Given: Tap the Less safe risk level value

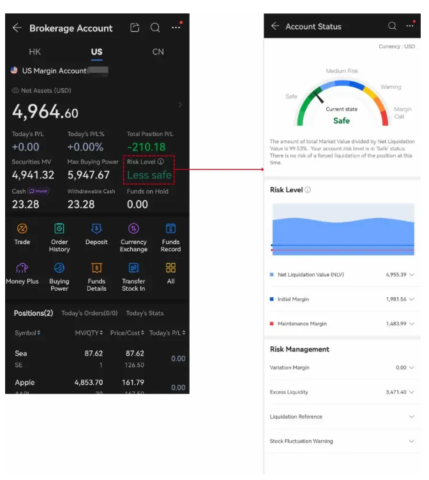Looking at the screenshot, I should pos(149,174).
